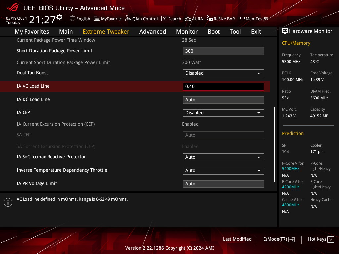This screenshot has height=254, width=339.
Task: Open MyFavorite from the top toolbar
Action: pyautogui.click(x=97, y=19)
